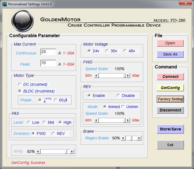Viewport: 194px width, 169px height.
Task: Click RPM slider left arrow
Action: (38, 151)
